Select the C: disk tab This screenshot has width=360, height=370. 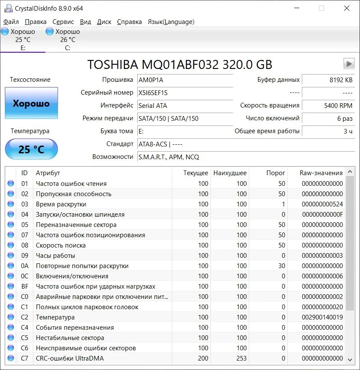[x=68, y=40]
